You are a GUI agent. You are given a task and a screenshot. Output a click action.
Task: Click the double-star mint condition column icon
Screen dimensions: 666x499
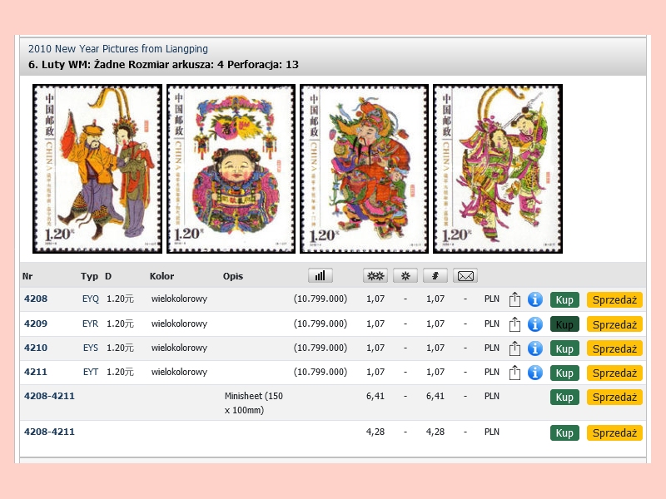tap(375, 276)
